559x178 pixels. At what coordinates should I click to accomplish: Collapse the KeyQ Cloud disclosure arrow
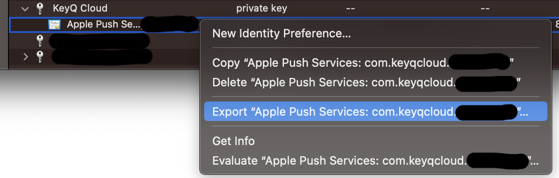click(x=25, y=8)
